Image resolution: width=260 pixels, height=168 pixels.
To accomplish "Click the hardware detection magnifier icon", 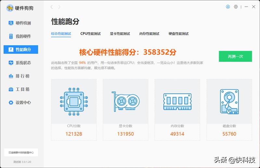I will pyautogui.click(x=11, y=23).
